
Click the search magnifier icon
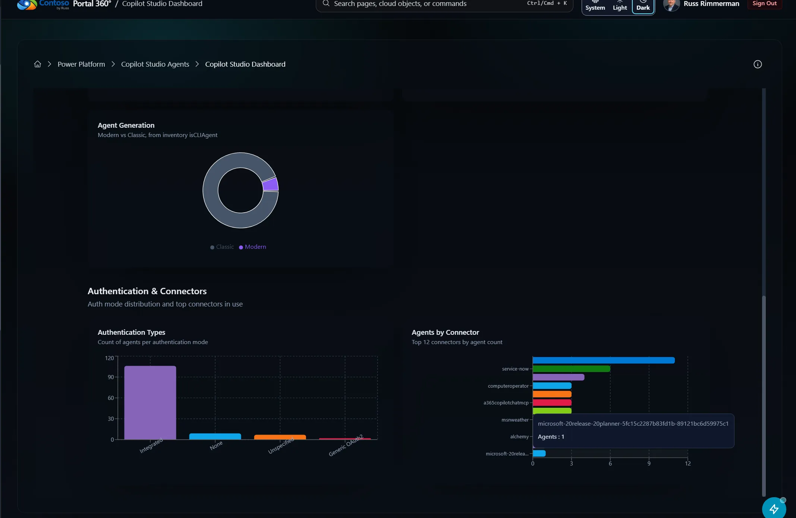tap(326, 3)
